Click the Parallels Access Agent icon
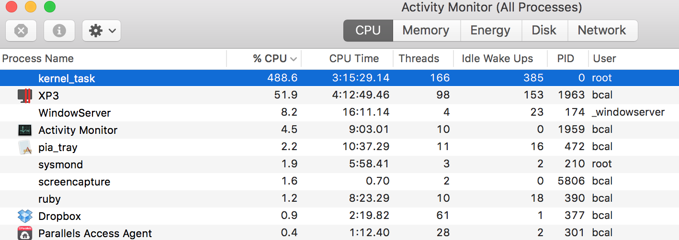Image resolution: width=679 pixels, height=240 pixels. click(24, 233)
